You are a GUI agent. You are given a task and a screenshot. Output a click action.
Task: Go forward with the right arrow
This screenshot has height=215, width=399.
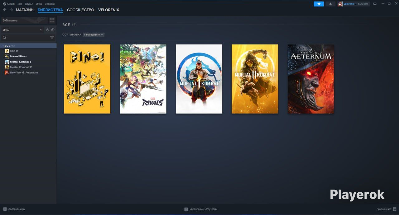[11, 10]
